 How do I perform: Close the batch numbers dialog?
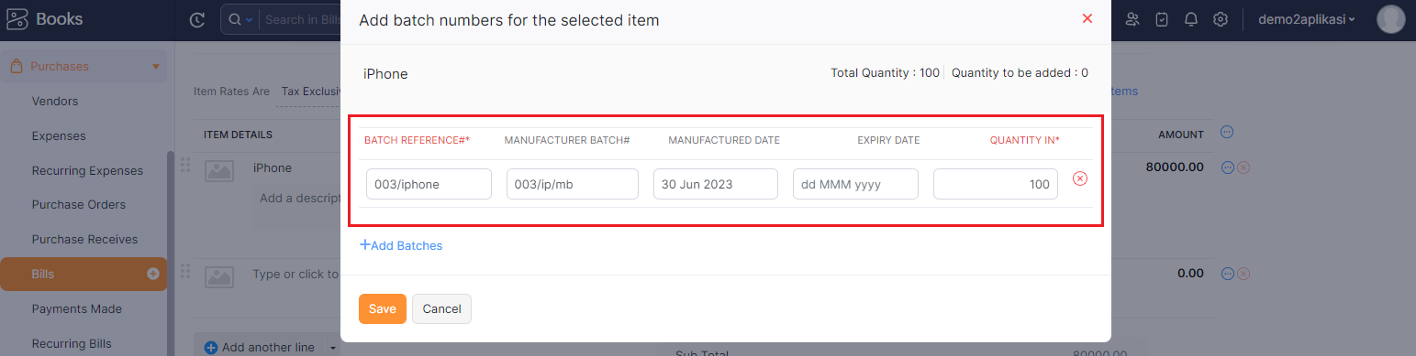1087,18
